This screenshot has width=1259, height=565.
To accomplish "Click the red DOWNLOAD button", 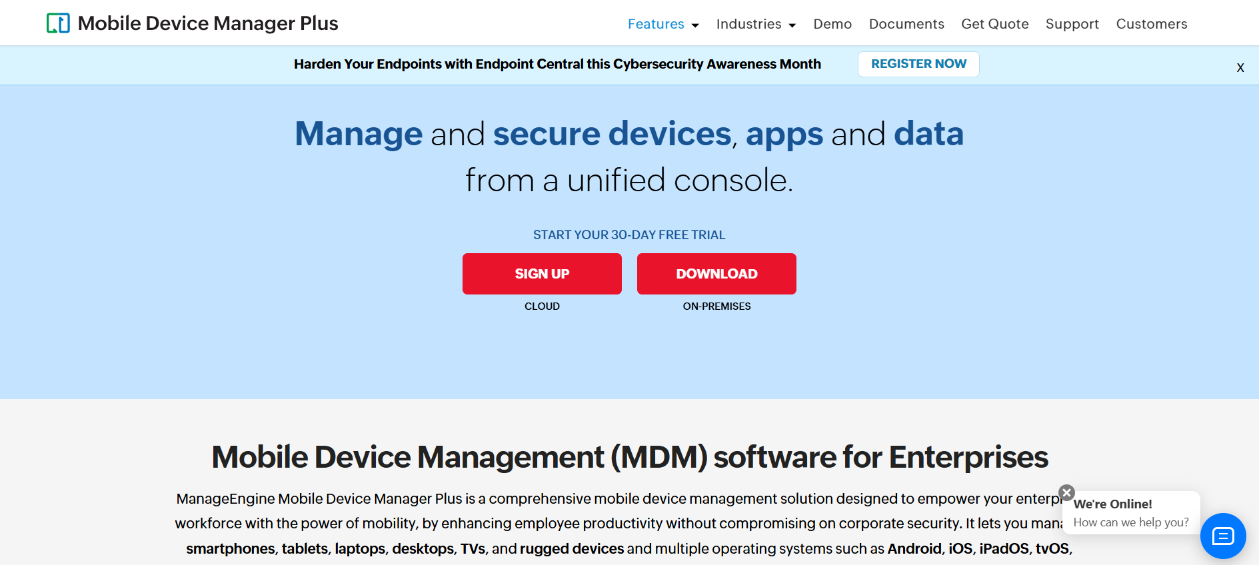I will 716,274.
